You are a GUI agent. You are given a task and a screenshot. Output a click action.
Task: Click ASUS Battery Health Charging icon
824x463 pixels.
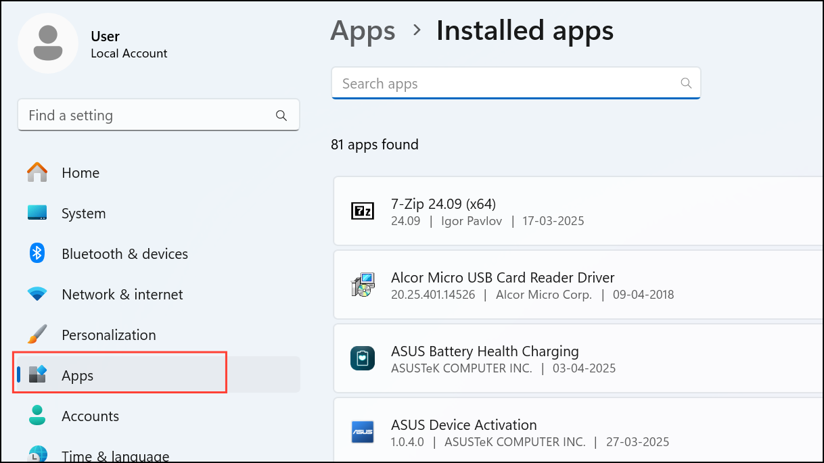363,358
